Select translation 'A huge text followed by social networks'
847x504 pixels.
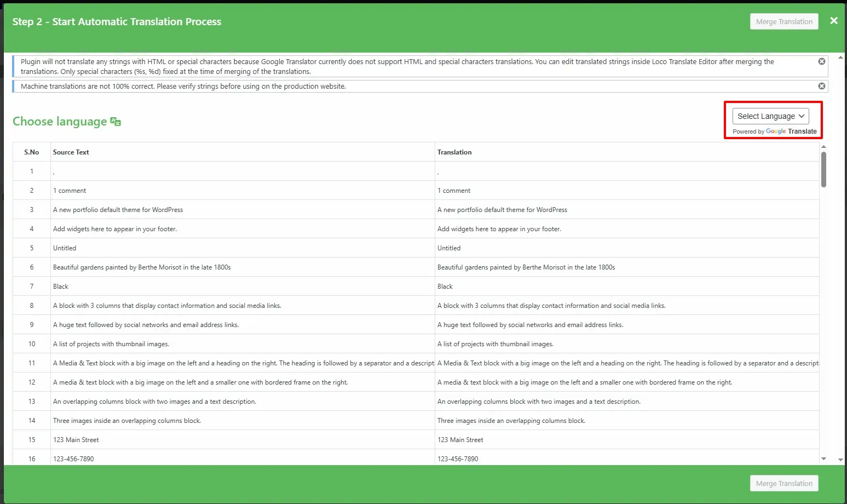531,325
